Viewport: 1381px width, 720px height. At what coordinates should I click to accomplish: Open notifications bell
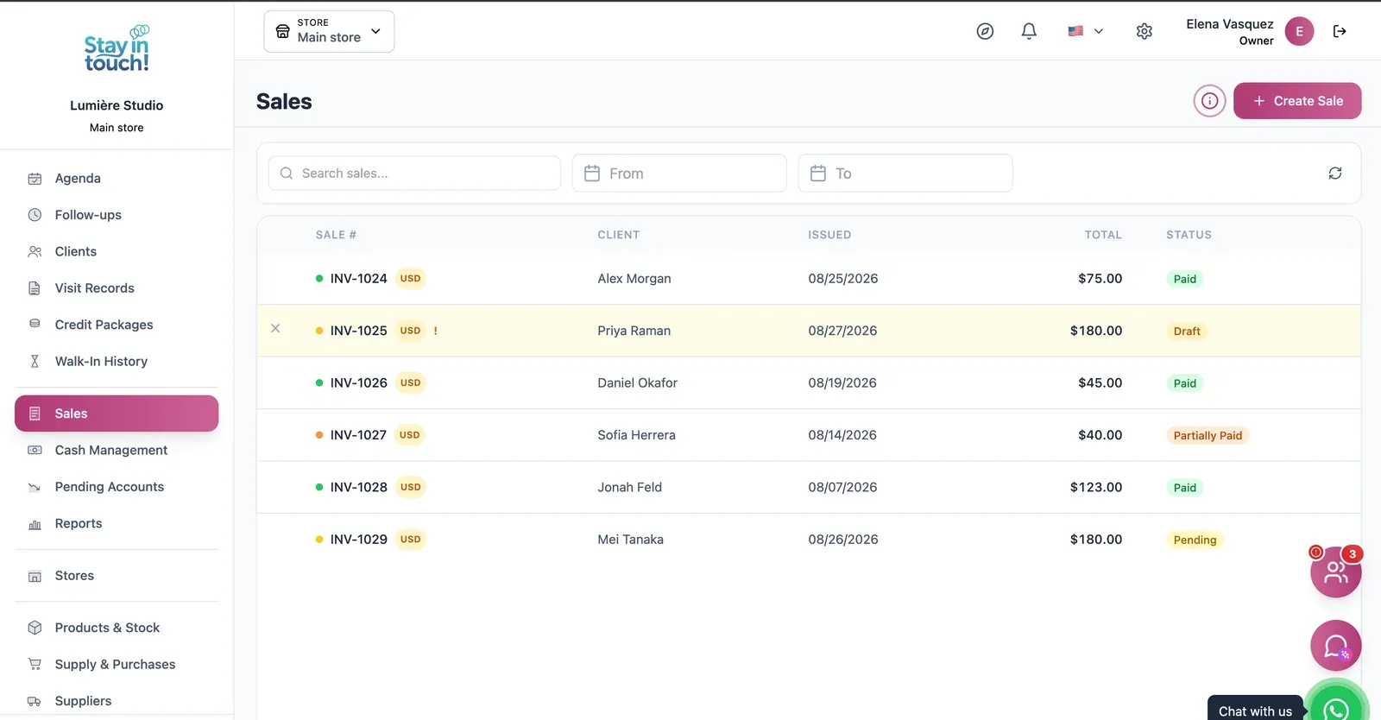(1029, 31)
